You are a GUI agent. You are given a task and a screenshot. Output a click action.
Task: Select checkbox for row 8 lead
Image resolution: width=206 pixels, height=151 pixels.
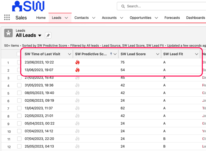click(19, 116)
